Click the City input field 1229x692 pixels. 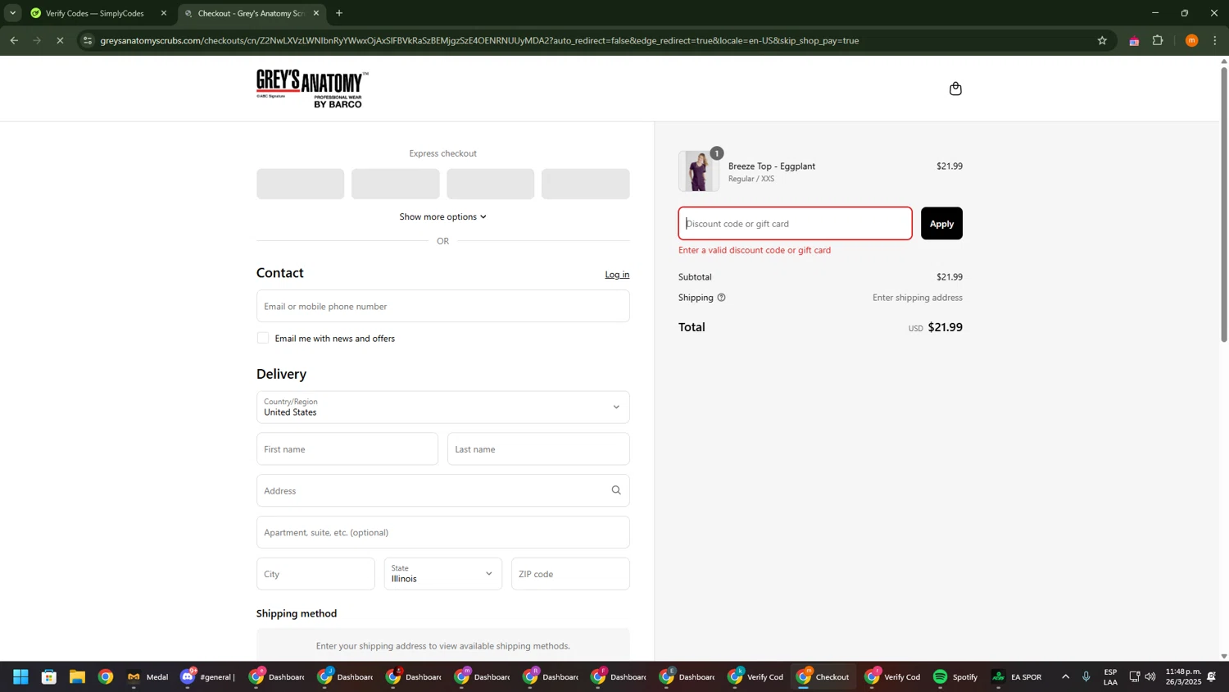(315, 574)
